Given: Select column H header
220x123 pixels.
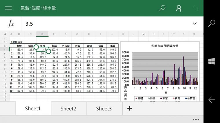Looking at the screenshot, I should click(x=89, y=34).
